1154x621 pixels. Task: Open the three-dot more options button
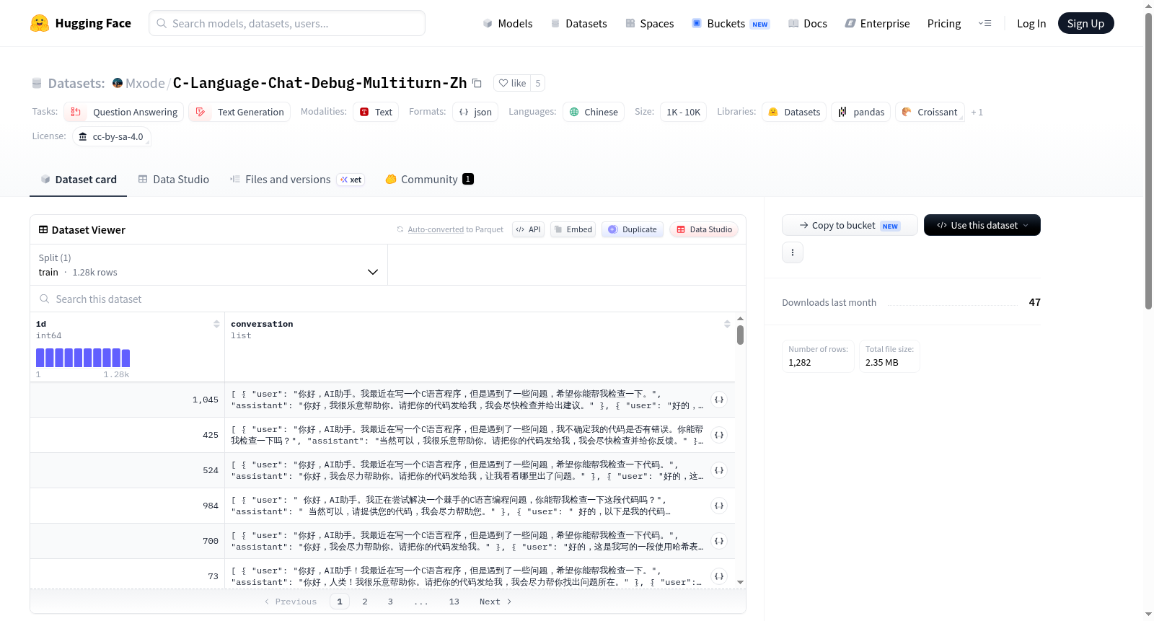pos(793,252)
